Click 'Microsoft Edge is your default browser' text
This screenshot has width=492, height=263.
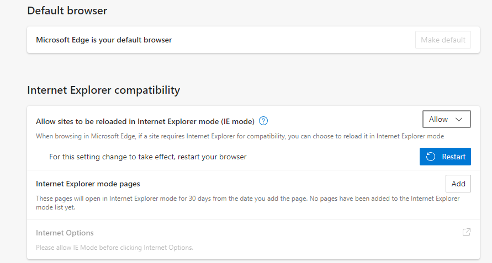point(104,40)
